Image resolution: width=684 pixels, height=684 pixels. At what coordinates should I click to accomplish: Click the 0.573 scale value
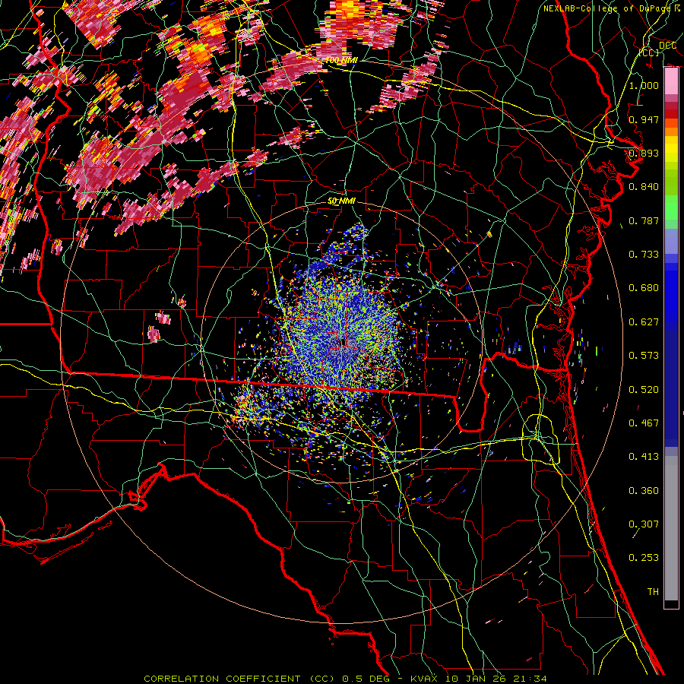(x=644, y=356)
